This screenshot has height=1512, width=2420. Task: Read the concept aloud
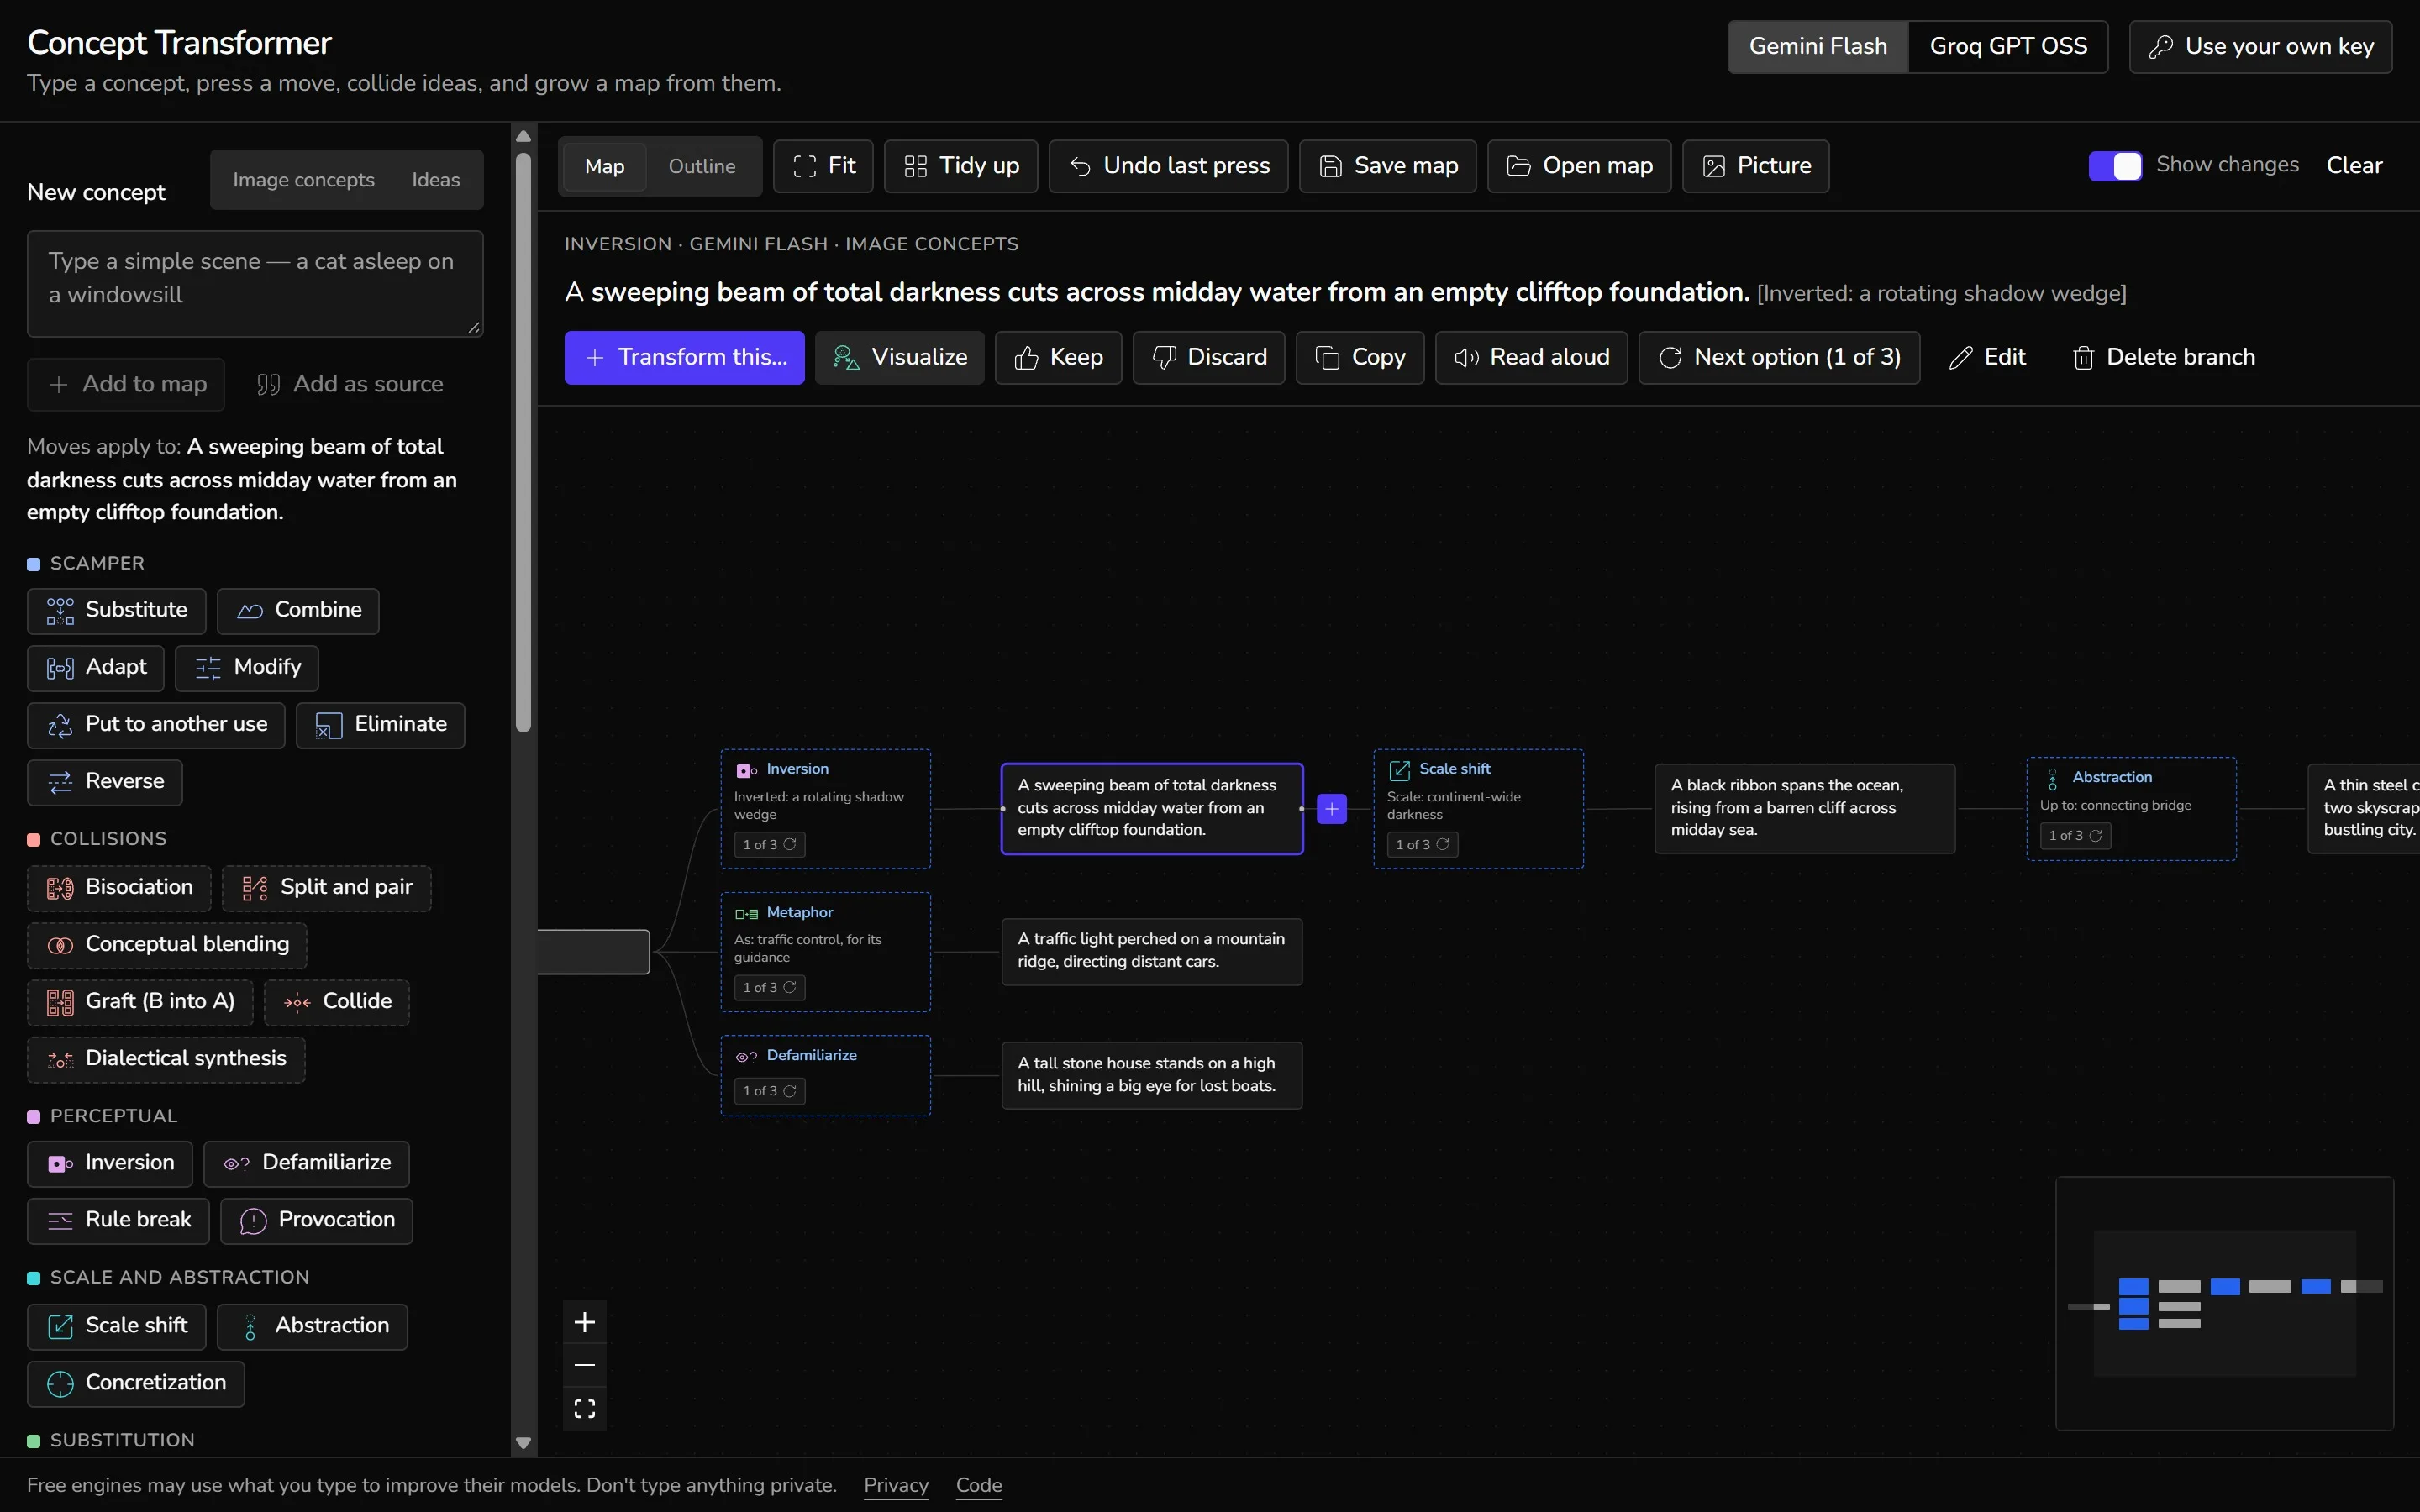(x=1531, y=357)
